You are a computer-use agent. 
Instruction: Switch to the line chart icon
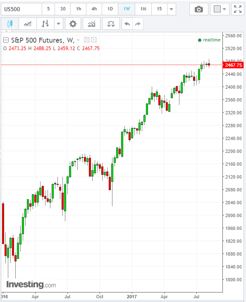click(27, 24)
